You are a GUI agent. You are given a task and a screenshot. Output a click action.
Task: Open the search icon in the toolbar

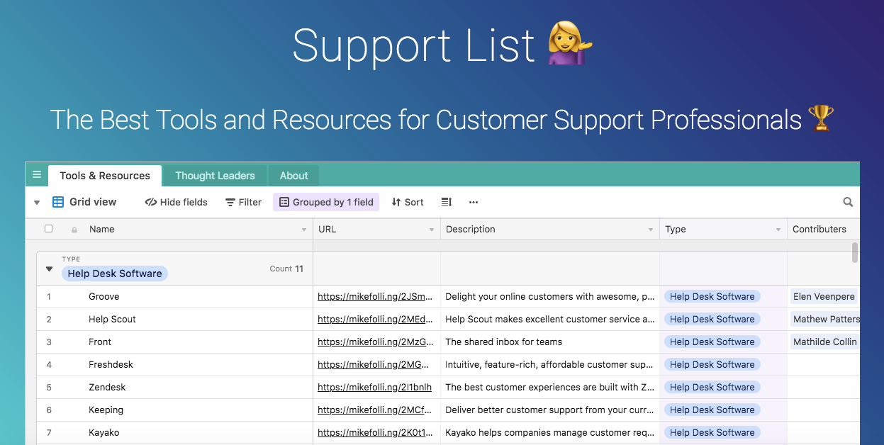tap(848, 202)
